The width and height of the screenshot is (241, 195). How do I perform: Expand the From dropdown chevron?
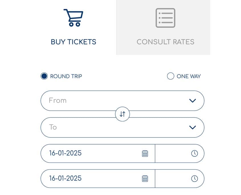[x=193, y=101]
